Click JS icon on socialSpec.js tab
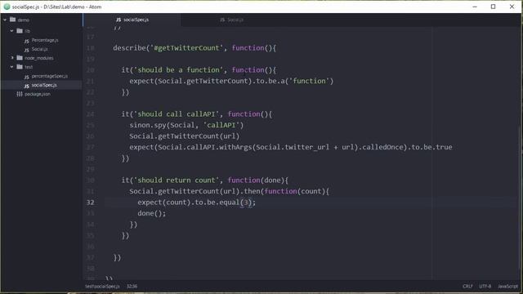This screenshot has height=294, width=523. coord(118,20)
